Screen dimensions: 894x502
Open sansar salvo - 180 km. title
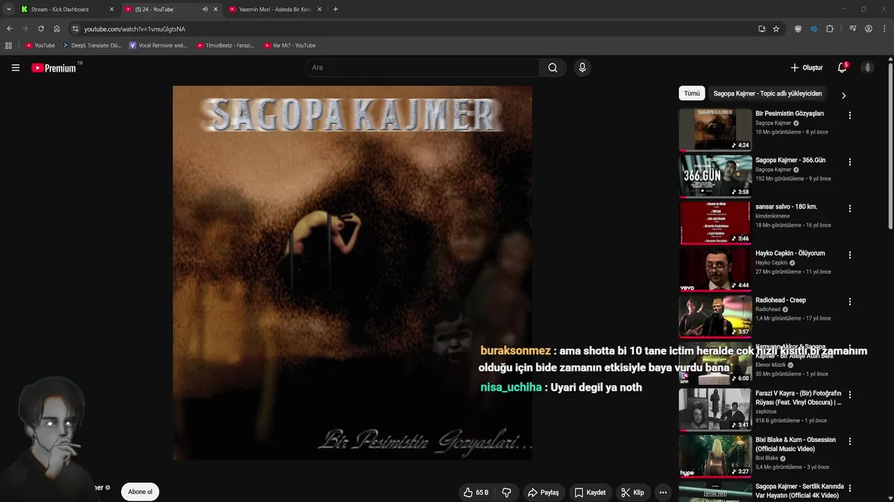[786, 206]
